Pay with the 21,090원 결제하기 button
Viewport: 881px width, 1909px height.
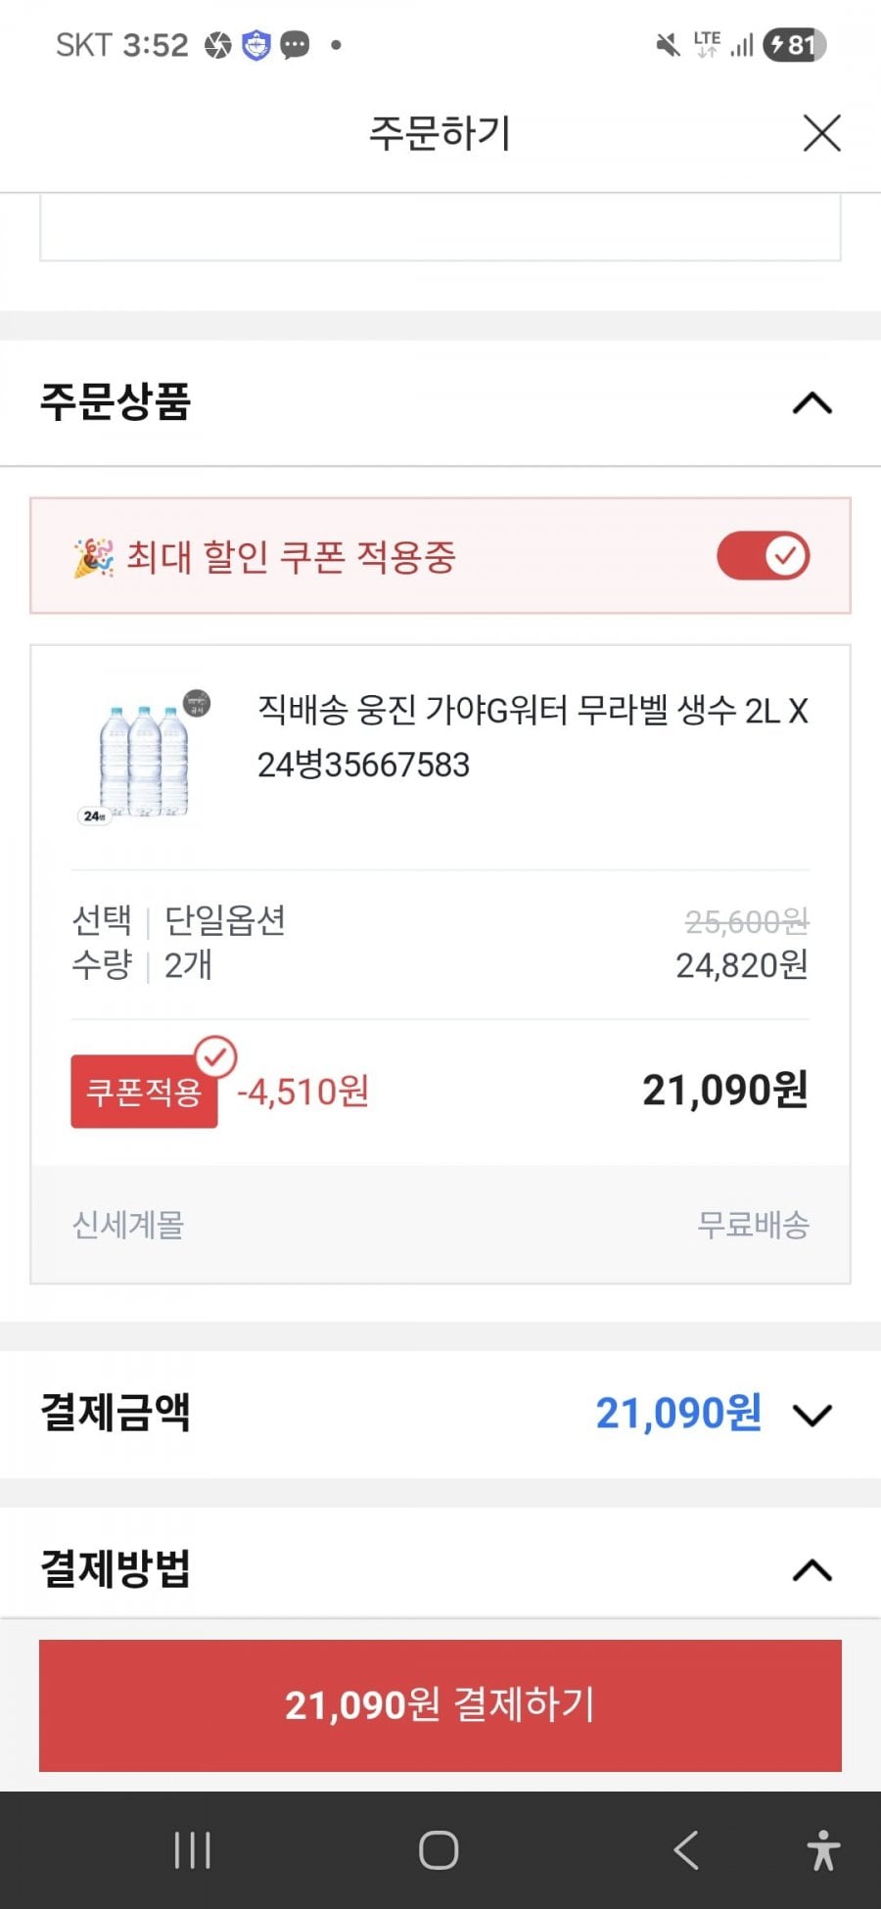click(x=440, y=1705)
